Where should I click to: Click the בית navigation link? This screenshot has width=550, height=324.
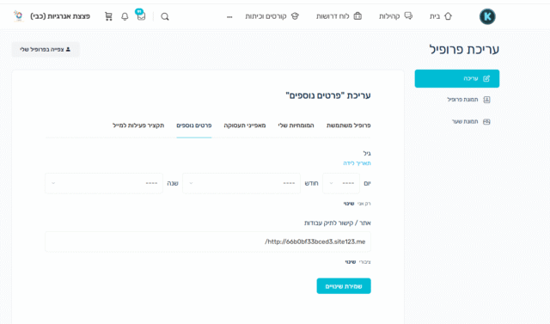[x=435, y=16]
